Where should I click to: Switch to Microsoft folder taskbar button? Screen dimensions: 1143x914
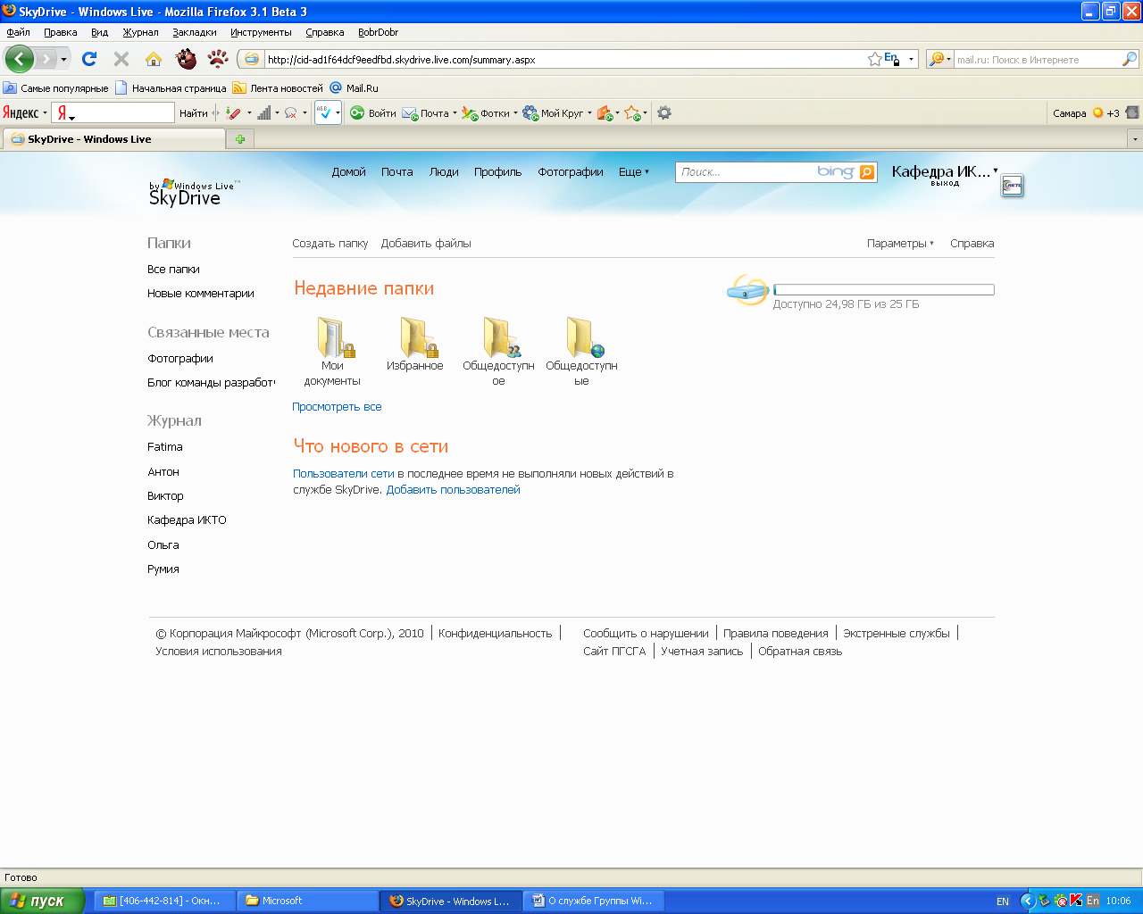(x=309, y=901)
